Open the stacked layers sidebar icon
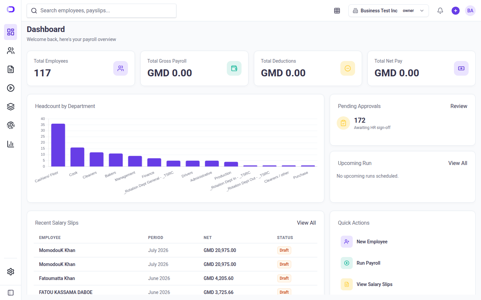This screenshot has width=481, height=300. point(11,107)
